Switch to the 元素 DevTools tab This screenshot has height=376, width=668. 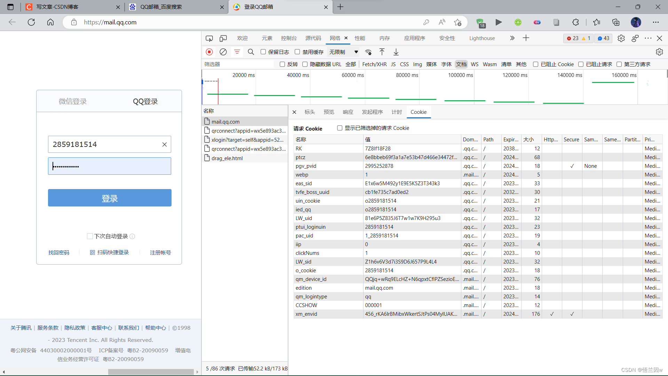pyautogui.click(x=267, y=38)
